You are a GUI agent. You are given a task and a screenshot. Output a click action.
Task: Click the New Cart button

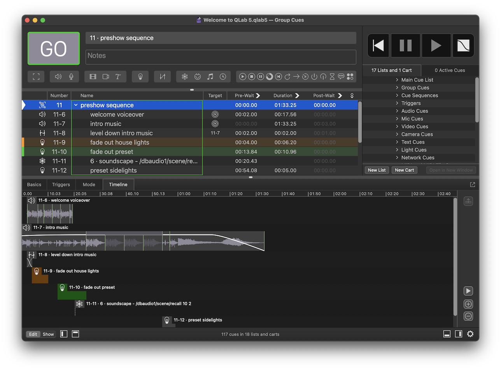click(x=404, y=170)
